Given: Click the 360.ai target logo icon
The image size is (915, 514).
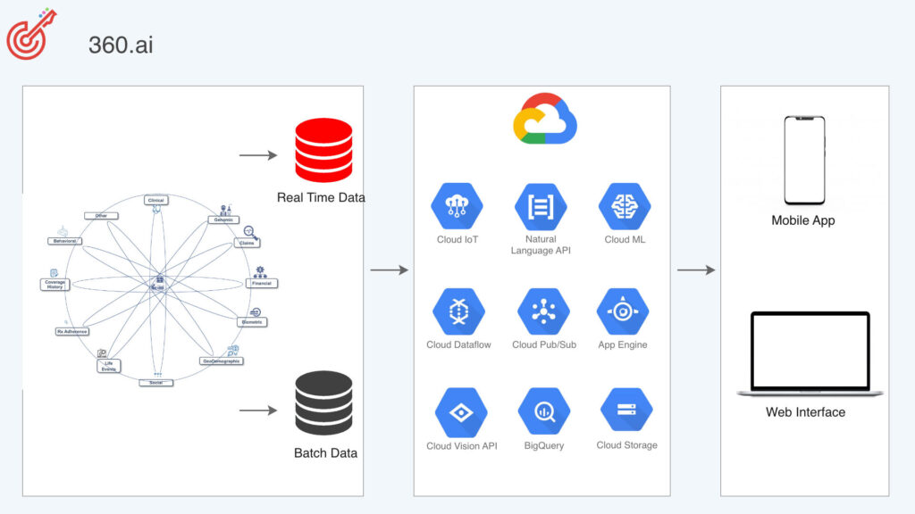Looking at the screenshot, I should tap(31, 34).
